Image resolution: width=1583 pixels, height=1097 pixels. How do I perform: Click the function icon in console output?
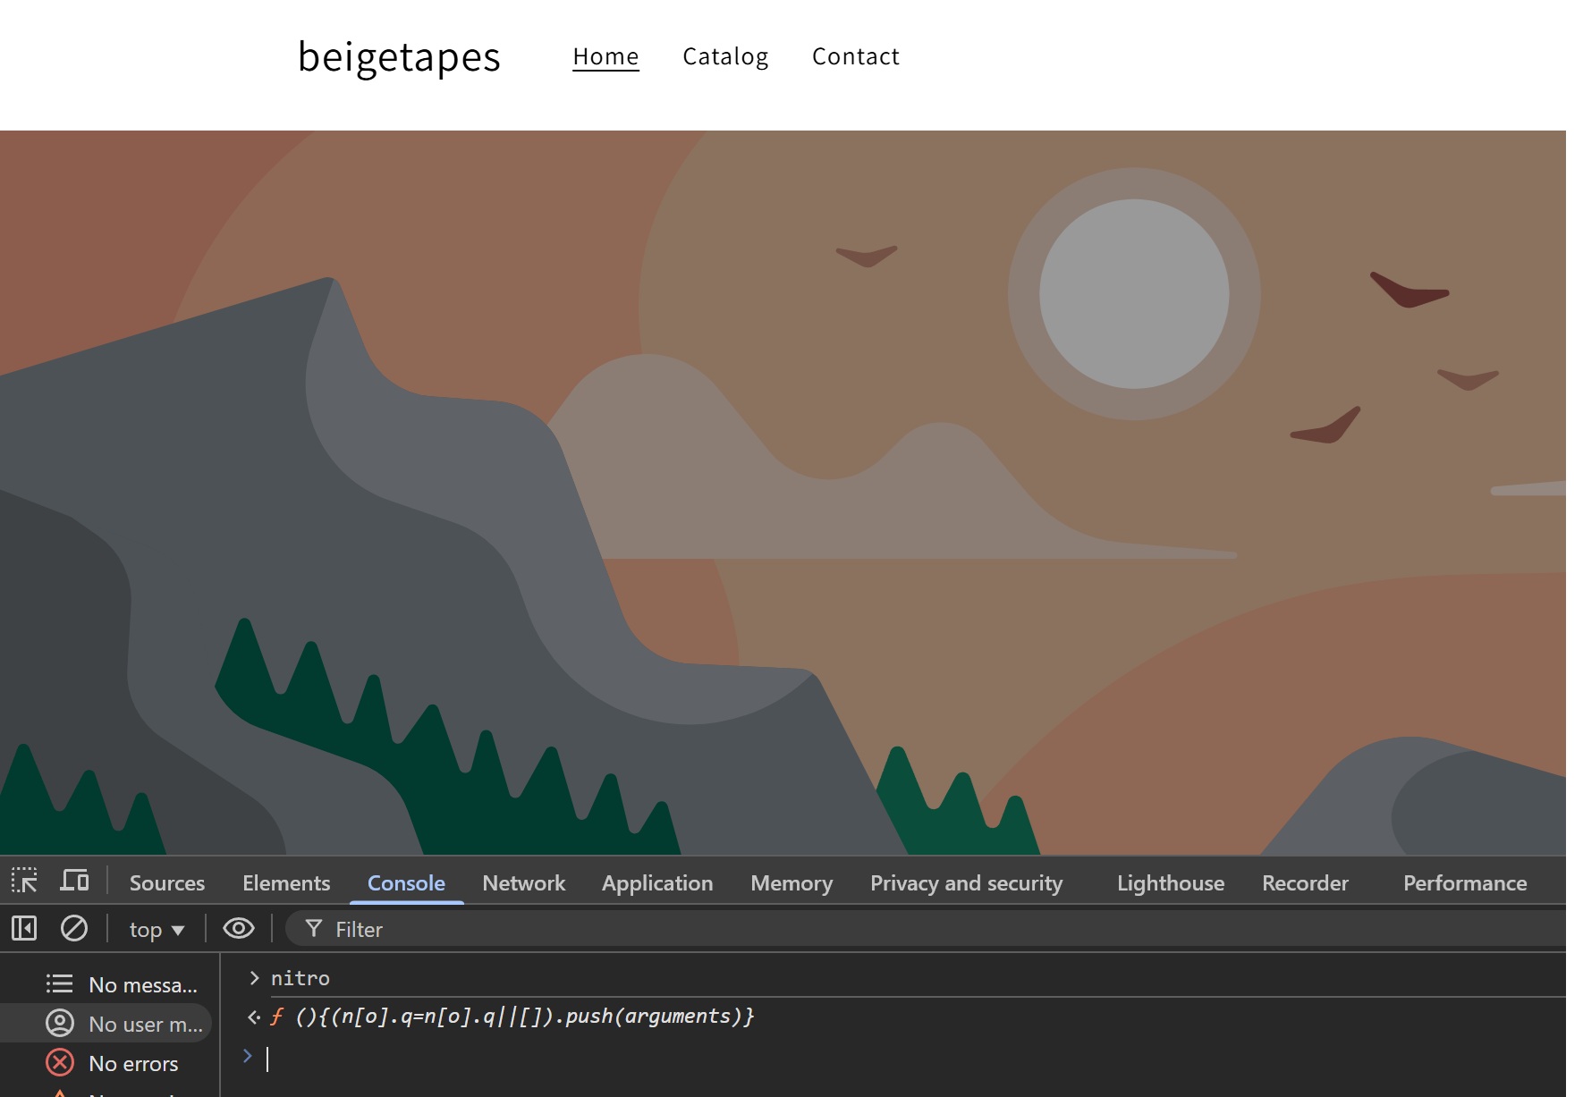[277, 1017]
